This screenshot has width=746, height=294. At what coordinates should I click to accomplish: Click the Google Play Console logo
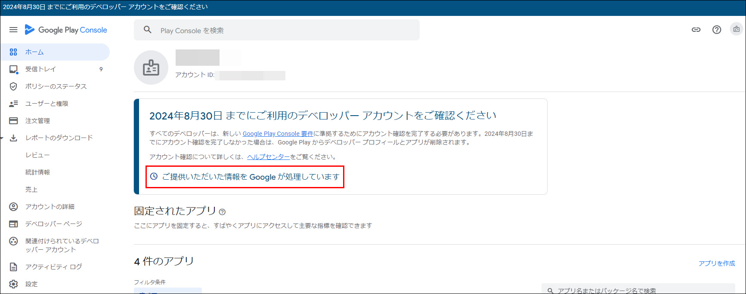point(66,30)
